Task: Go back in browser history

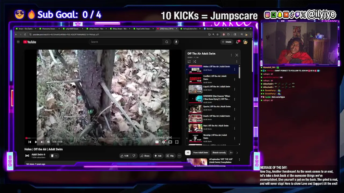Action: [16, 34]
